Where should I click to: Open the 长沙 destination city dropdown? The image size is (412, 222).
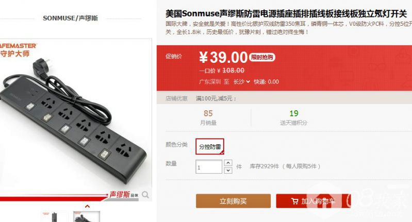241,81
